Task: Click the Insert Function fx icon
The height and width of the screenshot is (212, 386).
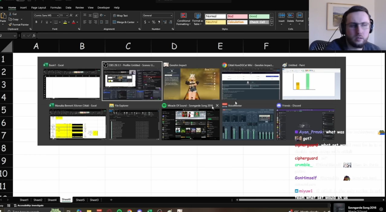Action: 34,36
